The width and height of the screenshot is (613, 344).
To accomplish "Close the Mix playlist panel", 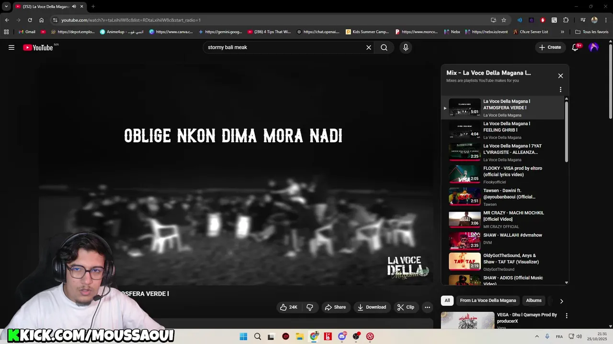I will pos(560,76).
